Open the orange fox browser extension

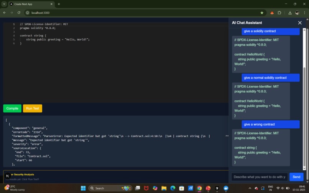(x=272, y=13)
